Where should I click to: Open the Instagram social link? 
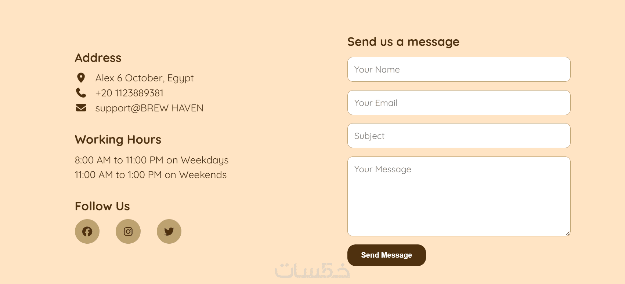(128, 232)
